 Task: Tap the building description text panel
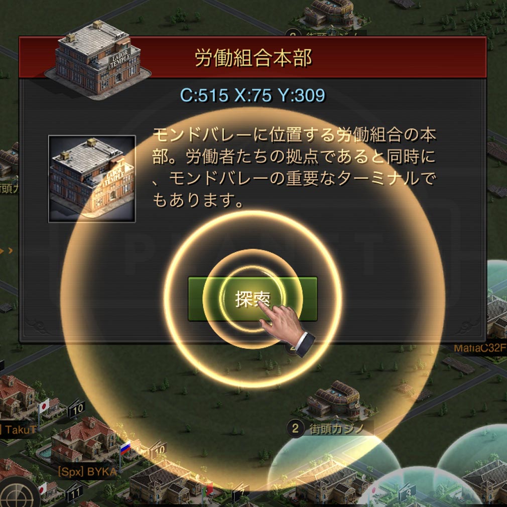coord(294,167)
